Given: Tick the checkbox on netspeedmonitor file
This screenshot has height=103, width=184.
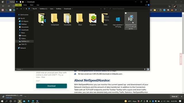Looking at the screenshot, I should point(126,13).
